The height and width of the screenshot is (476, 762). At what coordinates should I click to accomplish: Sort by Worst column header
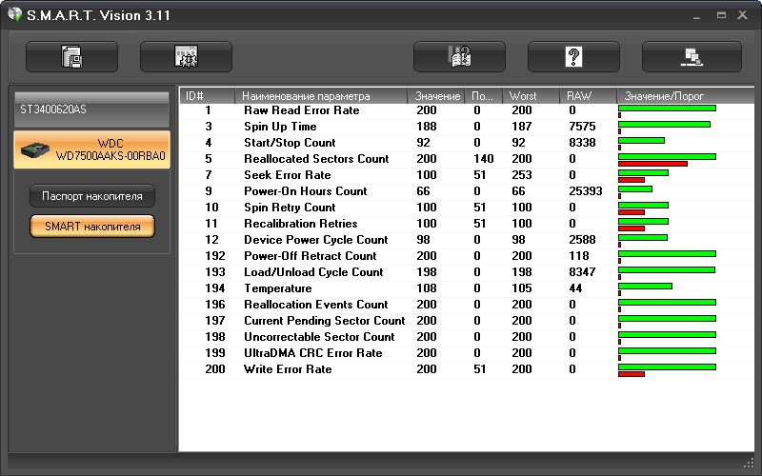pos(531,96)
